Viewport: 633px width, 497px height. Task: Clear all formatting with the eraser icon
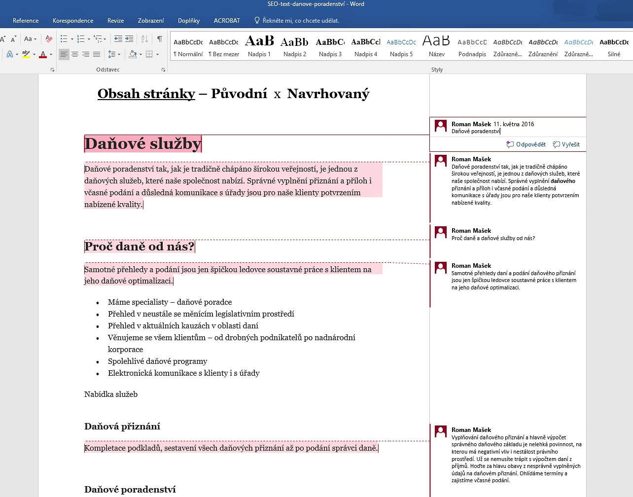[49, 39]
